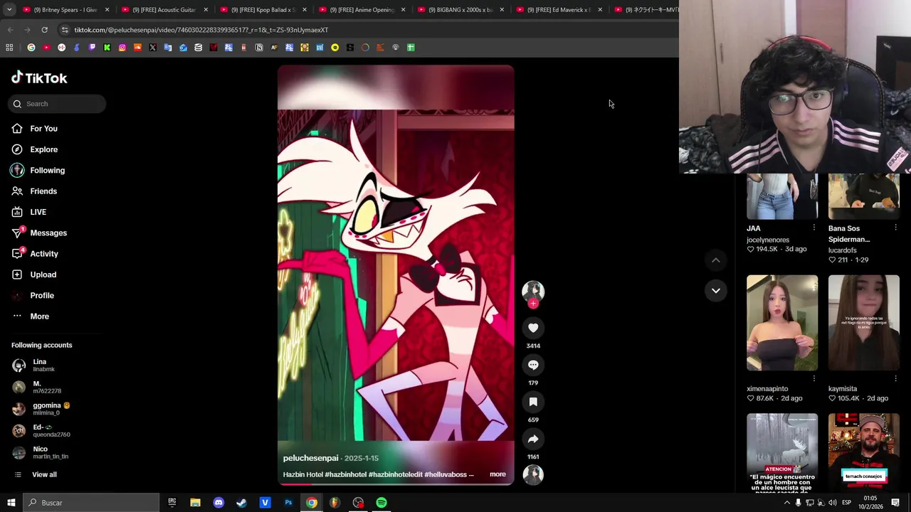The height and width of the screenshot is (512, 911).
Task: Open the jocelynenores creator name
Action: 768,240
